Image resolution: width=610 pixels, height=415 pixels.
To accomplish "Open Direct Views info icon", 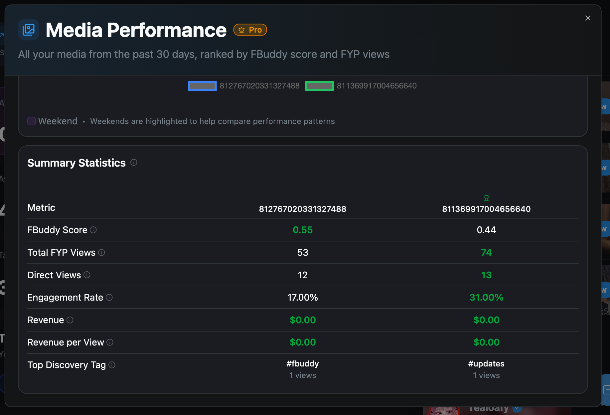I will pos(87,275).
